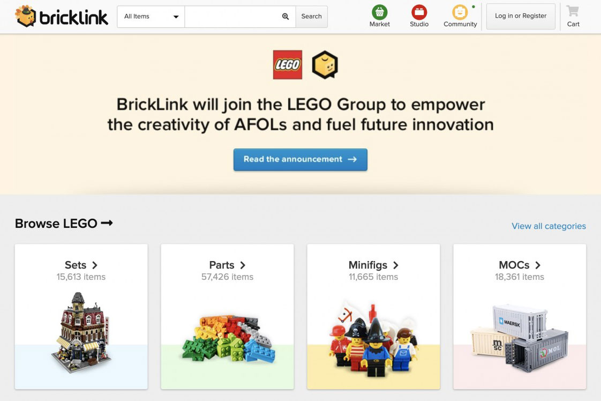Open Parts category chevron heading
601x401 pixels.
pyautogui.click(x=227, y=265)
